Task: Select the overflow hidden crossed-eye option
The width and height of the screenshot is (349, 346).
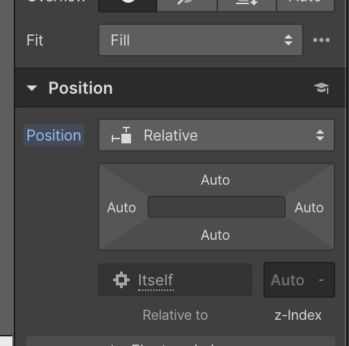Action: (187, 5)
